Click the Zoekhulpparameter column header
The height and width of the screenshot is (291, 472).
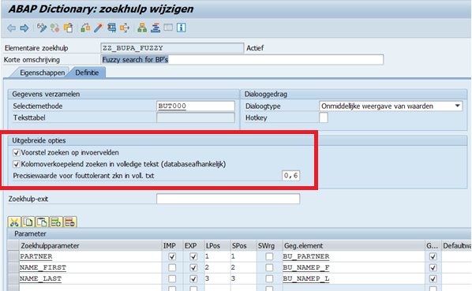click(x=90, y=245)
